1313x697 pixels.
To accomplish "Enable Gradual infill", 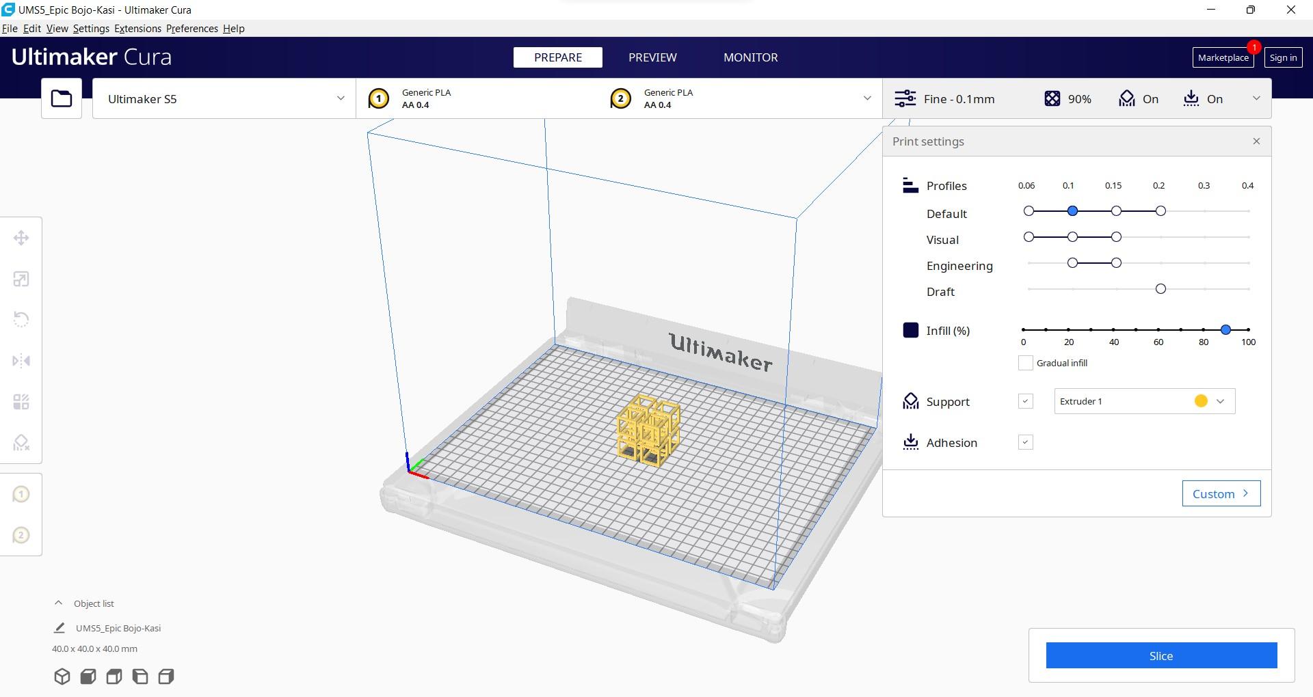I will pos(1025,363).
